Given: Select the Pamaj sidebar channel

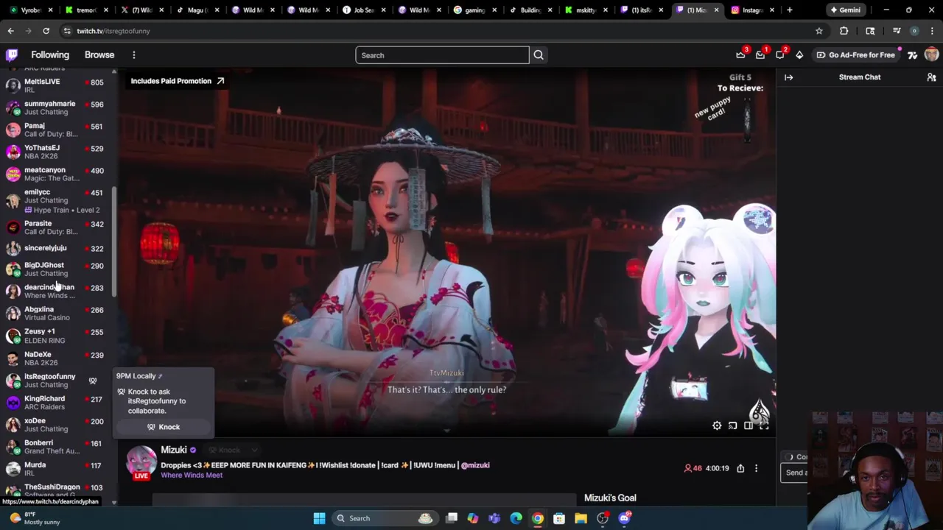Looking at the screenshot, I should click(57, 130).
